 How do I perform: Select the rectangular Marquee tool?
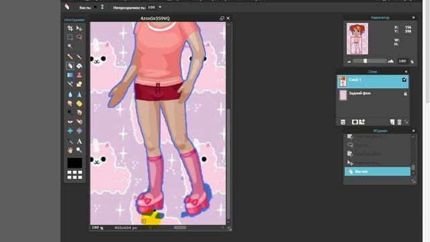click(x=70, y=37)
